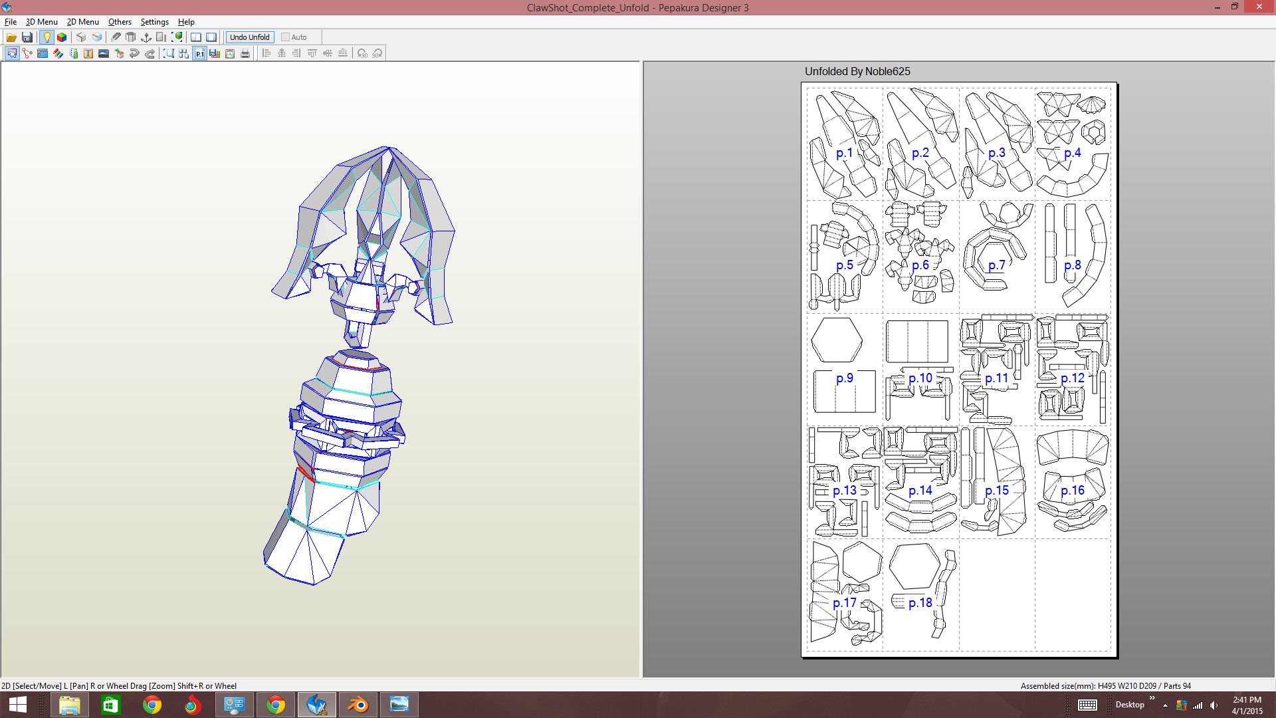Select the blue zipper flap icon
This screenshot has width=1276, height=718.
click(x=43, y=53)
